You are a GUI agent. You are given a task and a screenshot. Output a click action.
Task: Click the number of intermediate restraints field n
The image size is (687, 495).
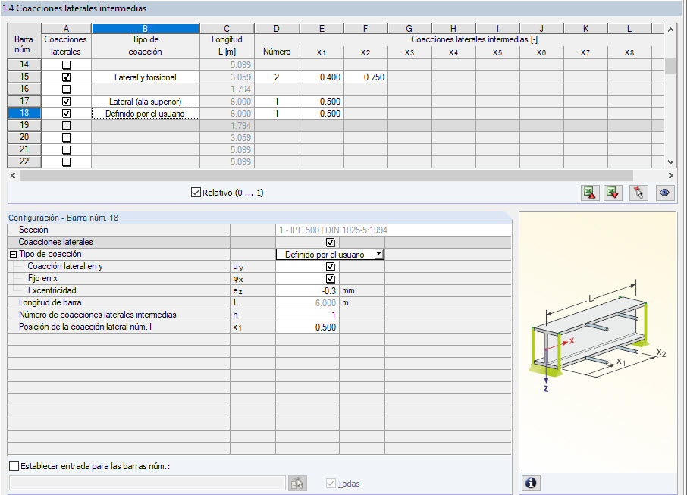point(308,315)
